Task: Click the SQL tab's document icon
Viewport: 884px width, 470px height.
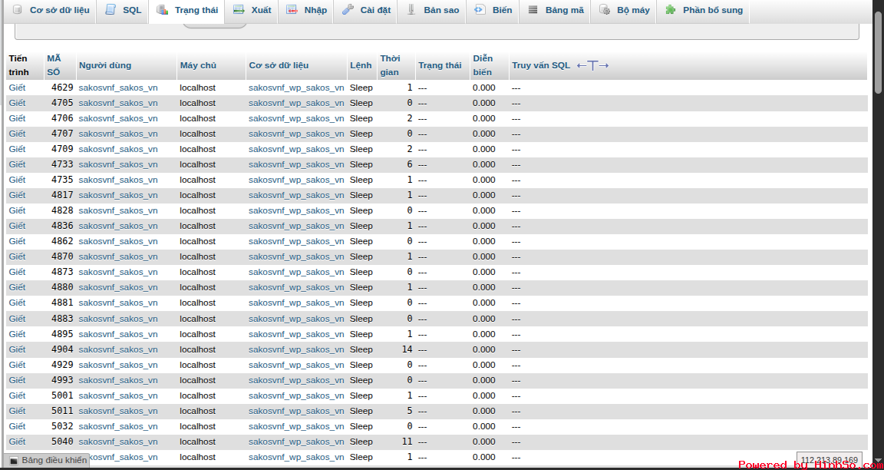Action: click(110, 10)
